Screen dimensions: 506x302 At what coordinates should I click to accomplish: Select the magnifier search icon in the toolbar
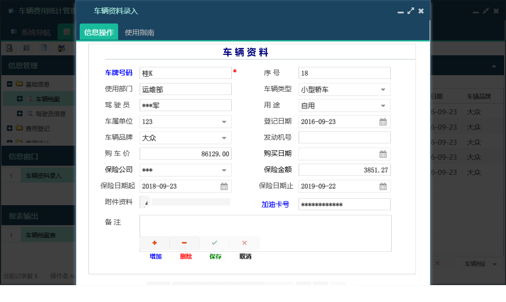[9, 47]
